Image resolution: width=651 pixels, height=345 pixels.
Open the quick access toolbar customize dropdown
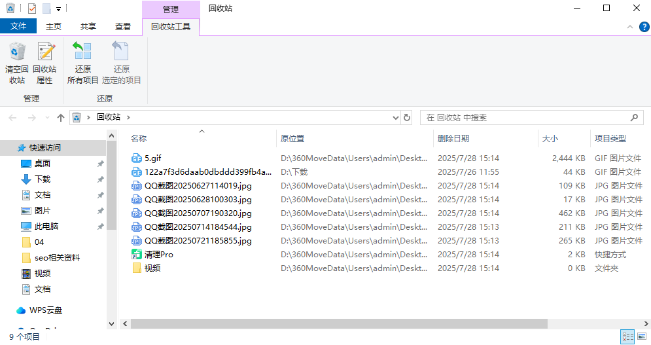pos(59,9)
